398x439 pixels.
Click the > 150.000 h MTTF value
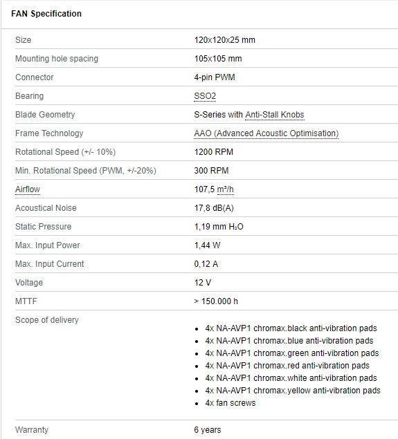click(216, 301)
